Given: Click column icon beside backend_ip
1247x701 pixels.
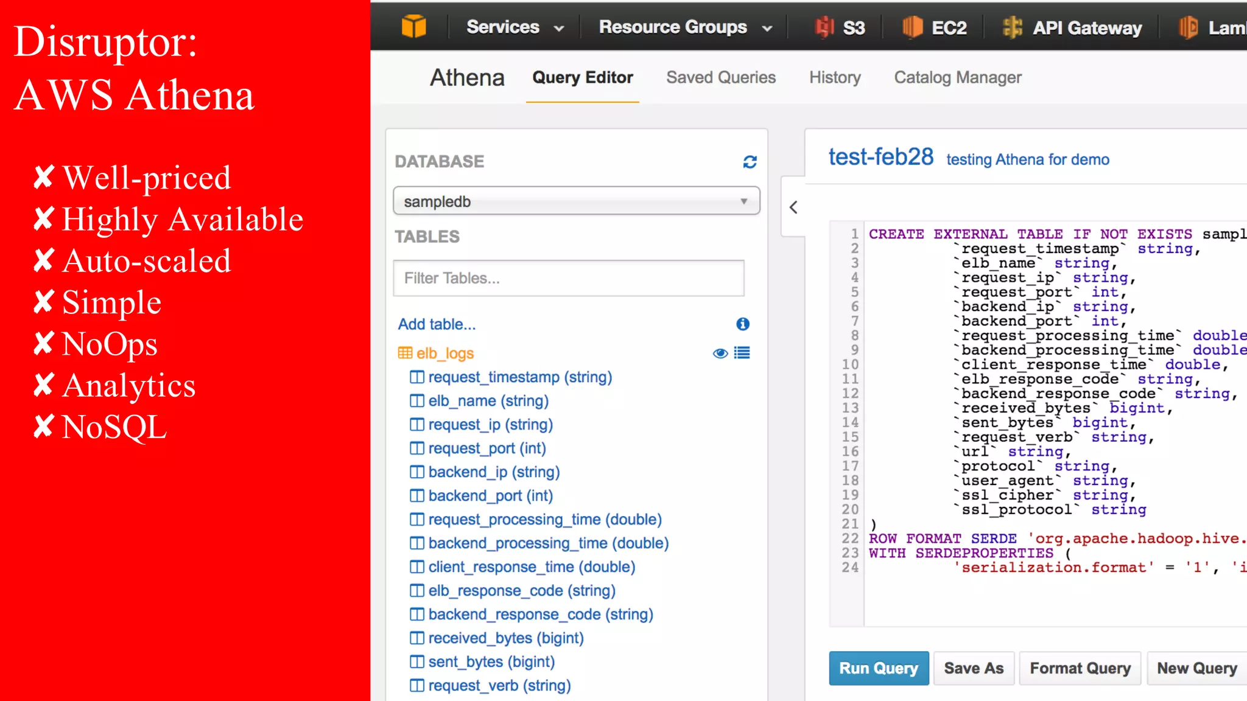Looking at the screenshot, I should coord(417,472).
